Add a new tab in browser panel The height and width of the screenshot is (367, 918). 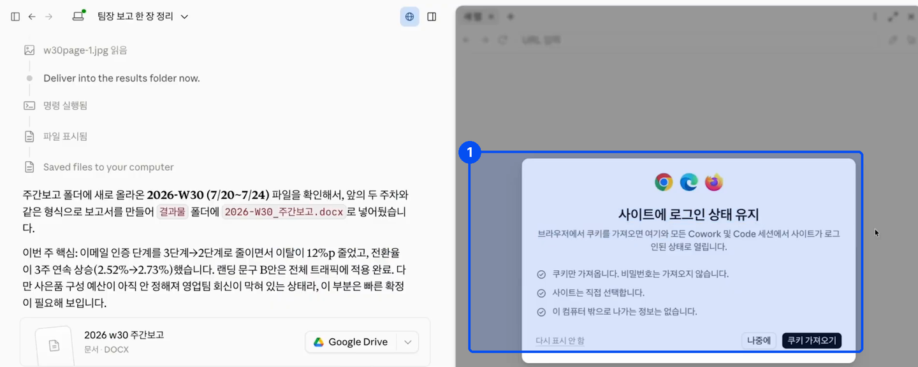click(x=510, y=17)
